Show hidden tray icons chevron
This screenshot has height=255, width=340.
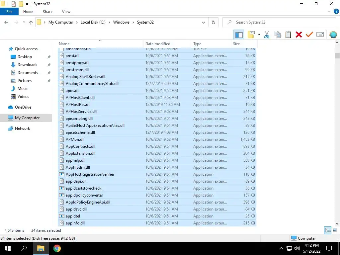click(281, 248)
